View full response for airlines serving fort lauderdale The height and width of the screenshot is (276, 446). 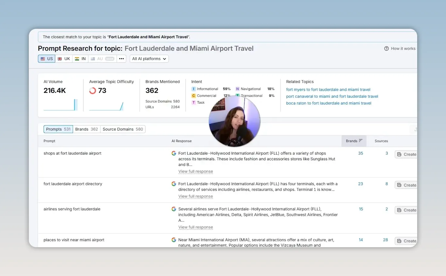pyautogui.click(x=196, y=227)
